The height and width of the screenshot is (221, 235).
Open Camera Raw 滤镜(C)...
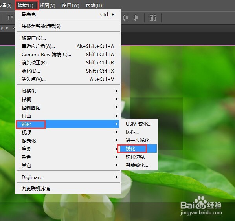click(68, 55)
